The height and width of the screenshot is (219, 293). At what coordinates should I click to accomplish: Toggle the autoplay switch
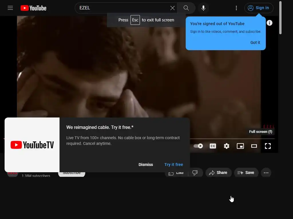(198, 146)
